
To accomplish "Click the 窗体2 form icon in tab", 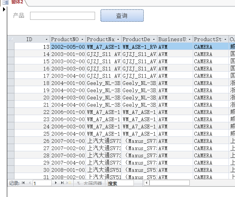I will (x=5, y=2).
